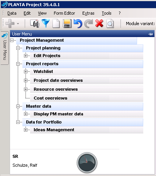The height and width of the screenshot is (176, 156).
Task: Open the dropdown arrow beside the plus icon
Action: (x=18, y=24)
